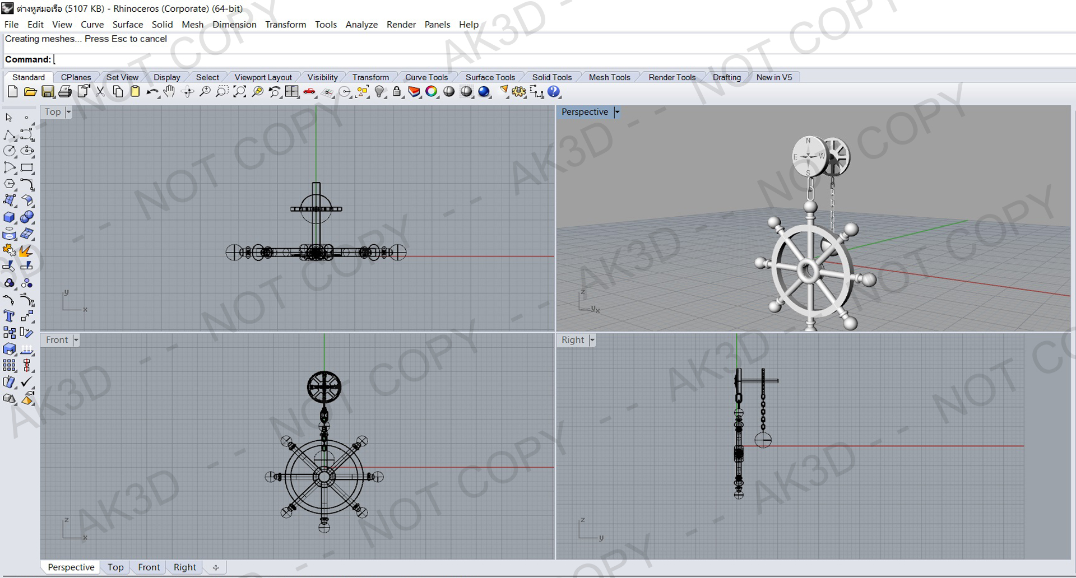Pick the Polyline tool in sidebar
The height and width of the screenshot is (578, 1076).
pyautogui.click(x=9, y=135)
